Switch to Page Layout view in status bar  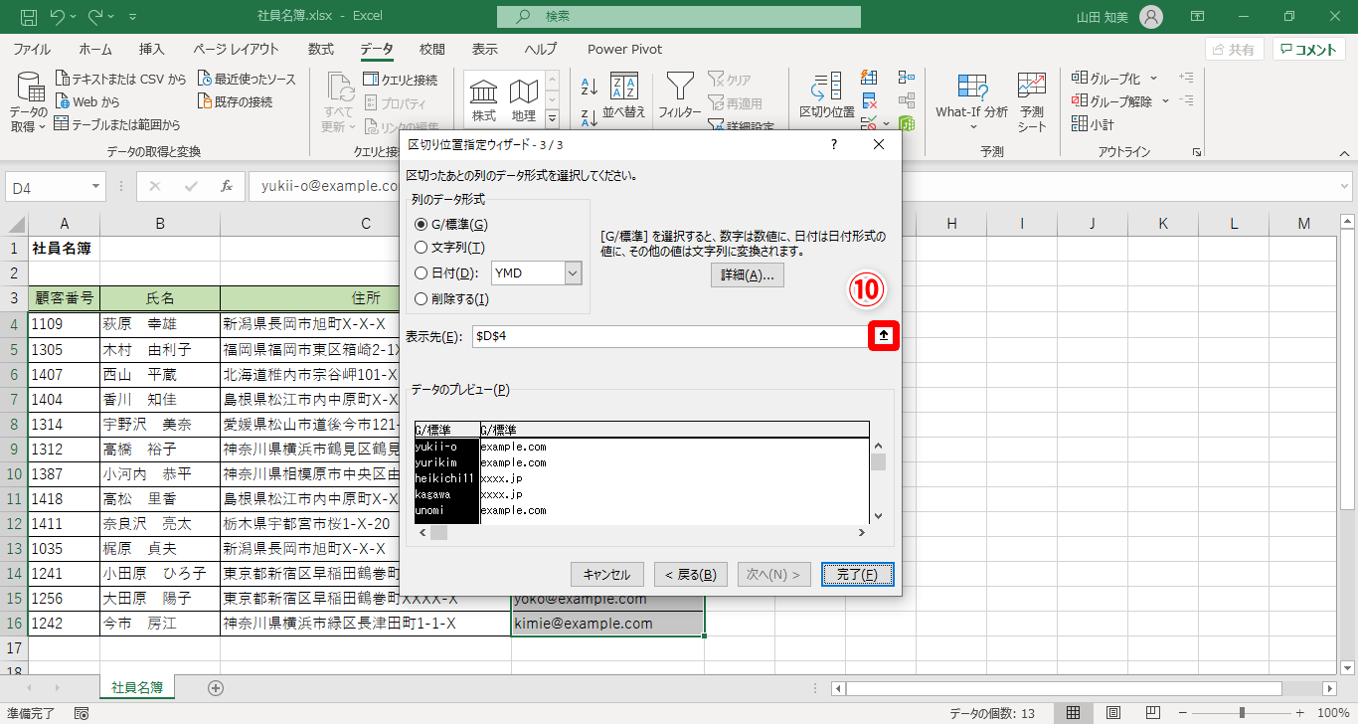click(x=1113, y=712)
